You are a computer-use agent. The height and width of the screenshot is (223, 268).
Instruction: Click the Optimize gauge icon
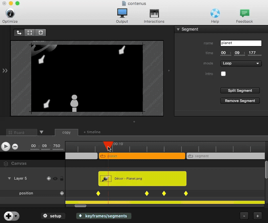[x=10, y=14]
